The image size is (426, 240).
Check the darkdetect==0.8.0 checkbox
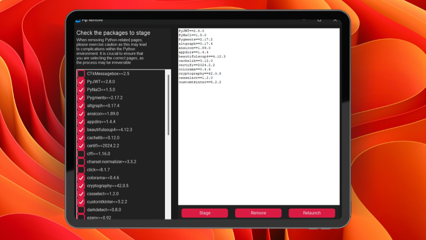[x=81, y=210]
